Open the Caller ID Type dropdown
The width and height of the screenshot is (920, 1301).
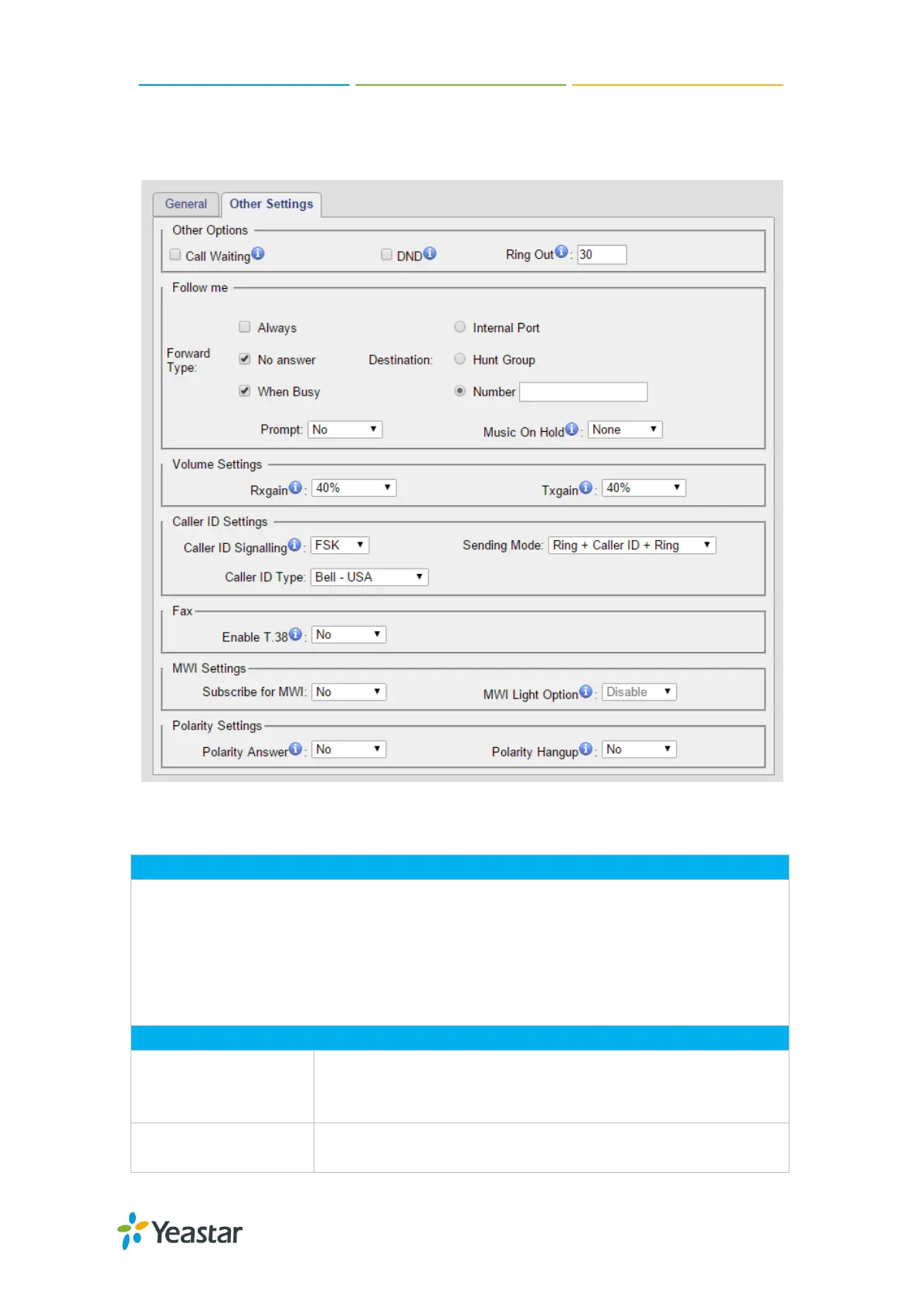coord(369,577)
